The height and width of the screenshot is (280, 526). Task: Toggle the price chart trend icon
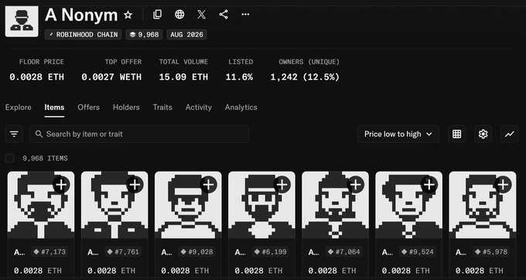coord(510,134)
